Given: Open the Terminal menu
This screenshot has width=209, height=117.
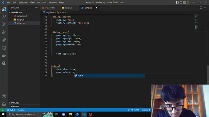Looking at the screenshot, I should point(53,2).
